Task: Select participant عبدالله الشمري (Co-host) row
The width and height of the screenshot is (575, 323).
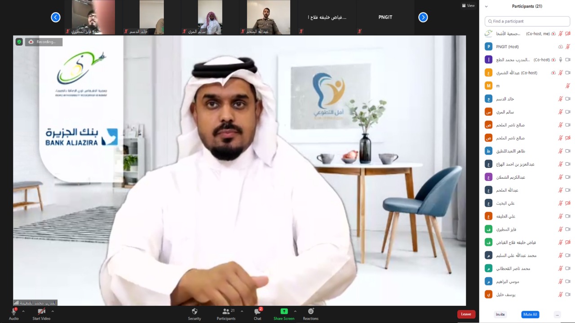Action: coord(527,73)
